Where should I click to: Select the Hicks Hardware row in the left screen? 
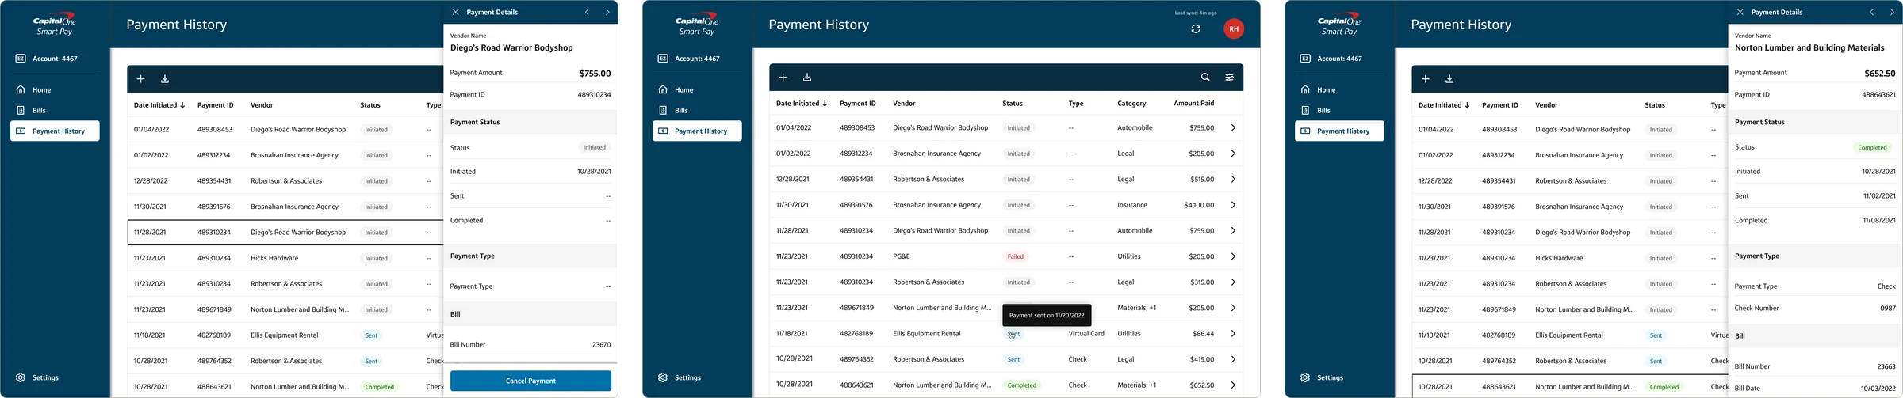(x=285, y=258)
